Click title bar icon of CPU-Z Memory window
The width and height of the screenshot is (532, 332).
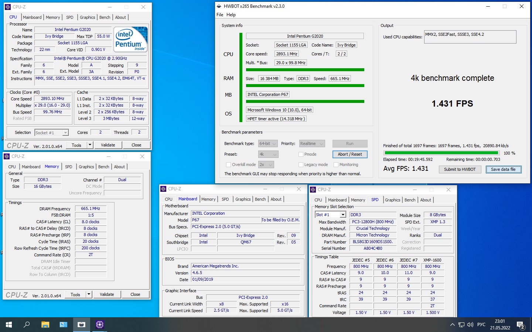click(7, 156)
